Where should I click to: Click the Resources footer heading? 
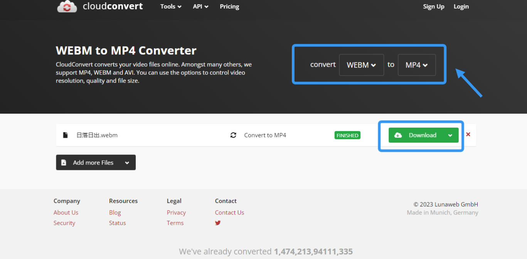coord(123,201)
